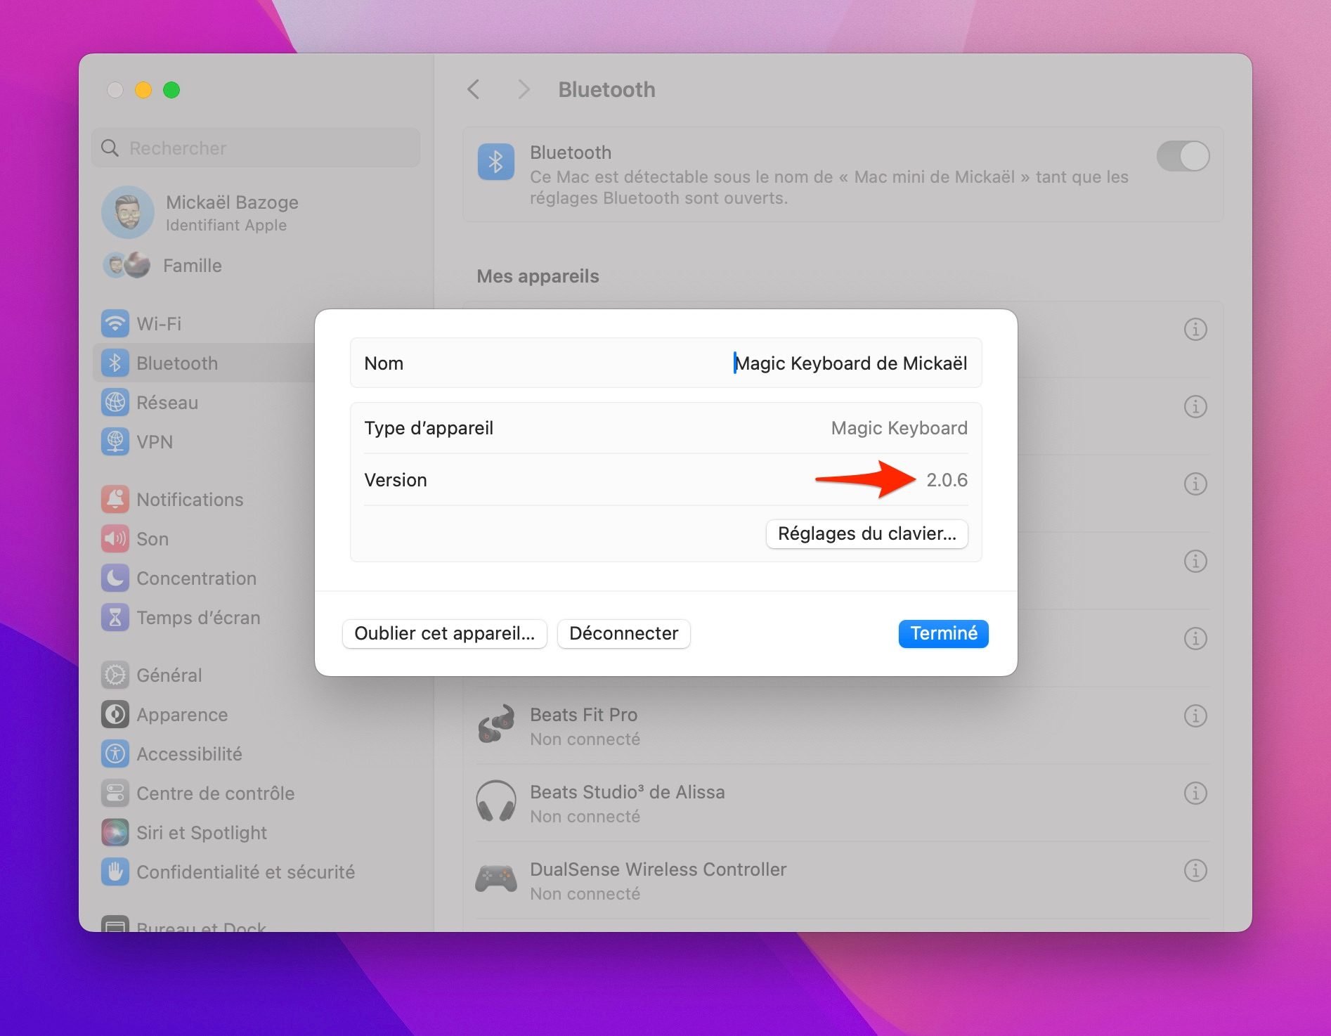
Task: Open the Accessibilité icon
Action: (x=115, y=753)
